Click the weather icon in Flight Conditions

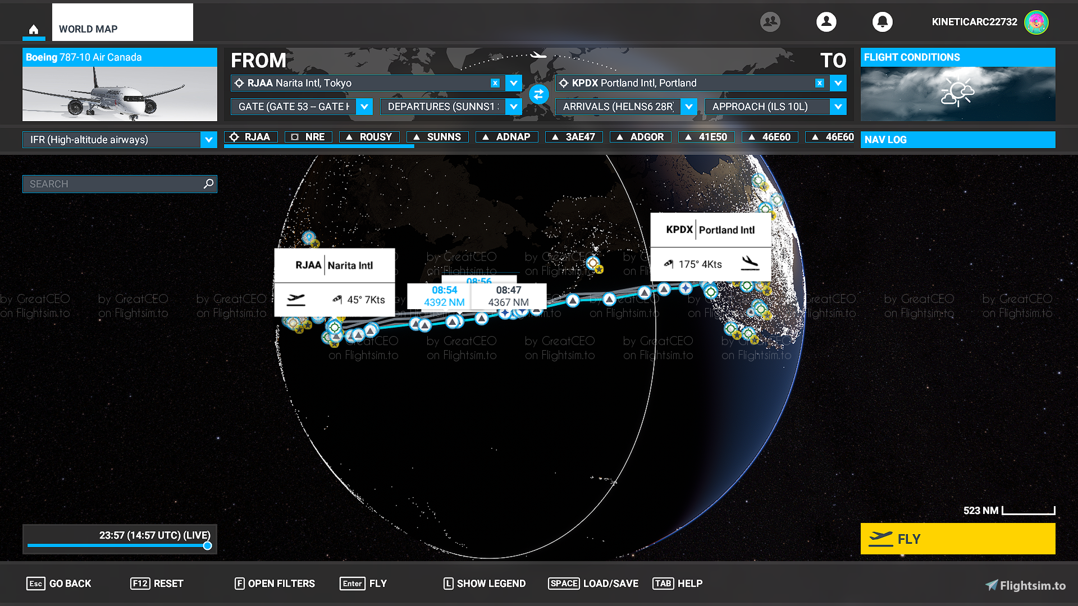point(958,93)
